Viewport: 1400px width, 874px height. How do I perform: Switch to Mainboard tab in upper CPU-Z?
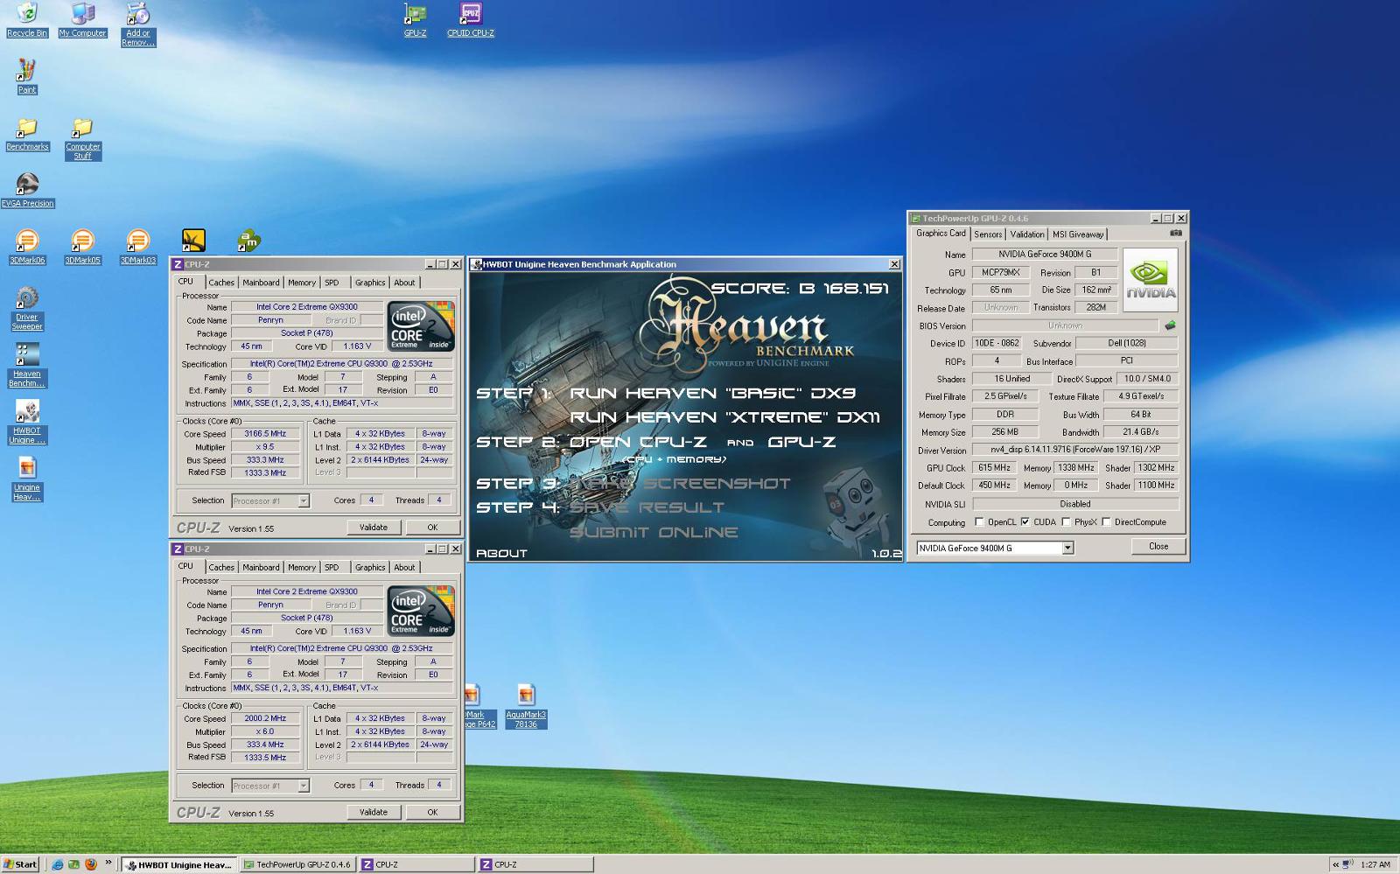pyautogui.click(x=261, y=283)
